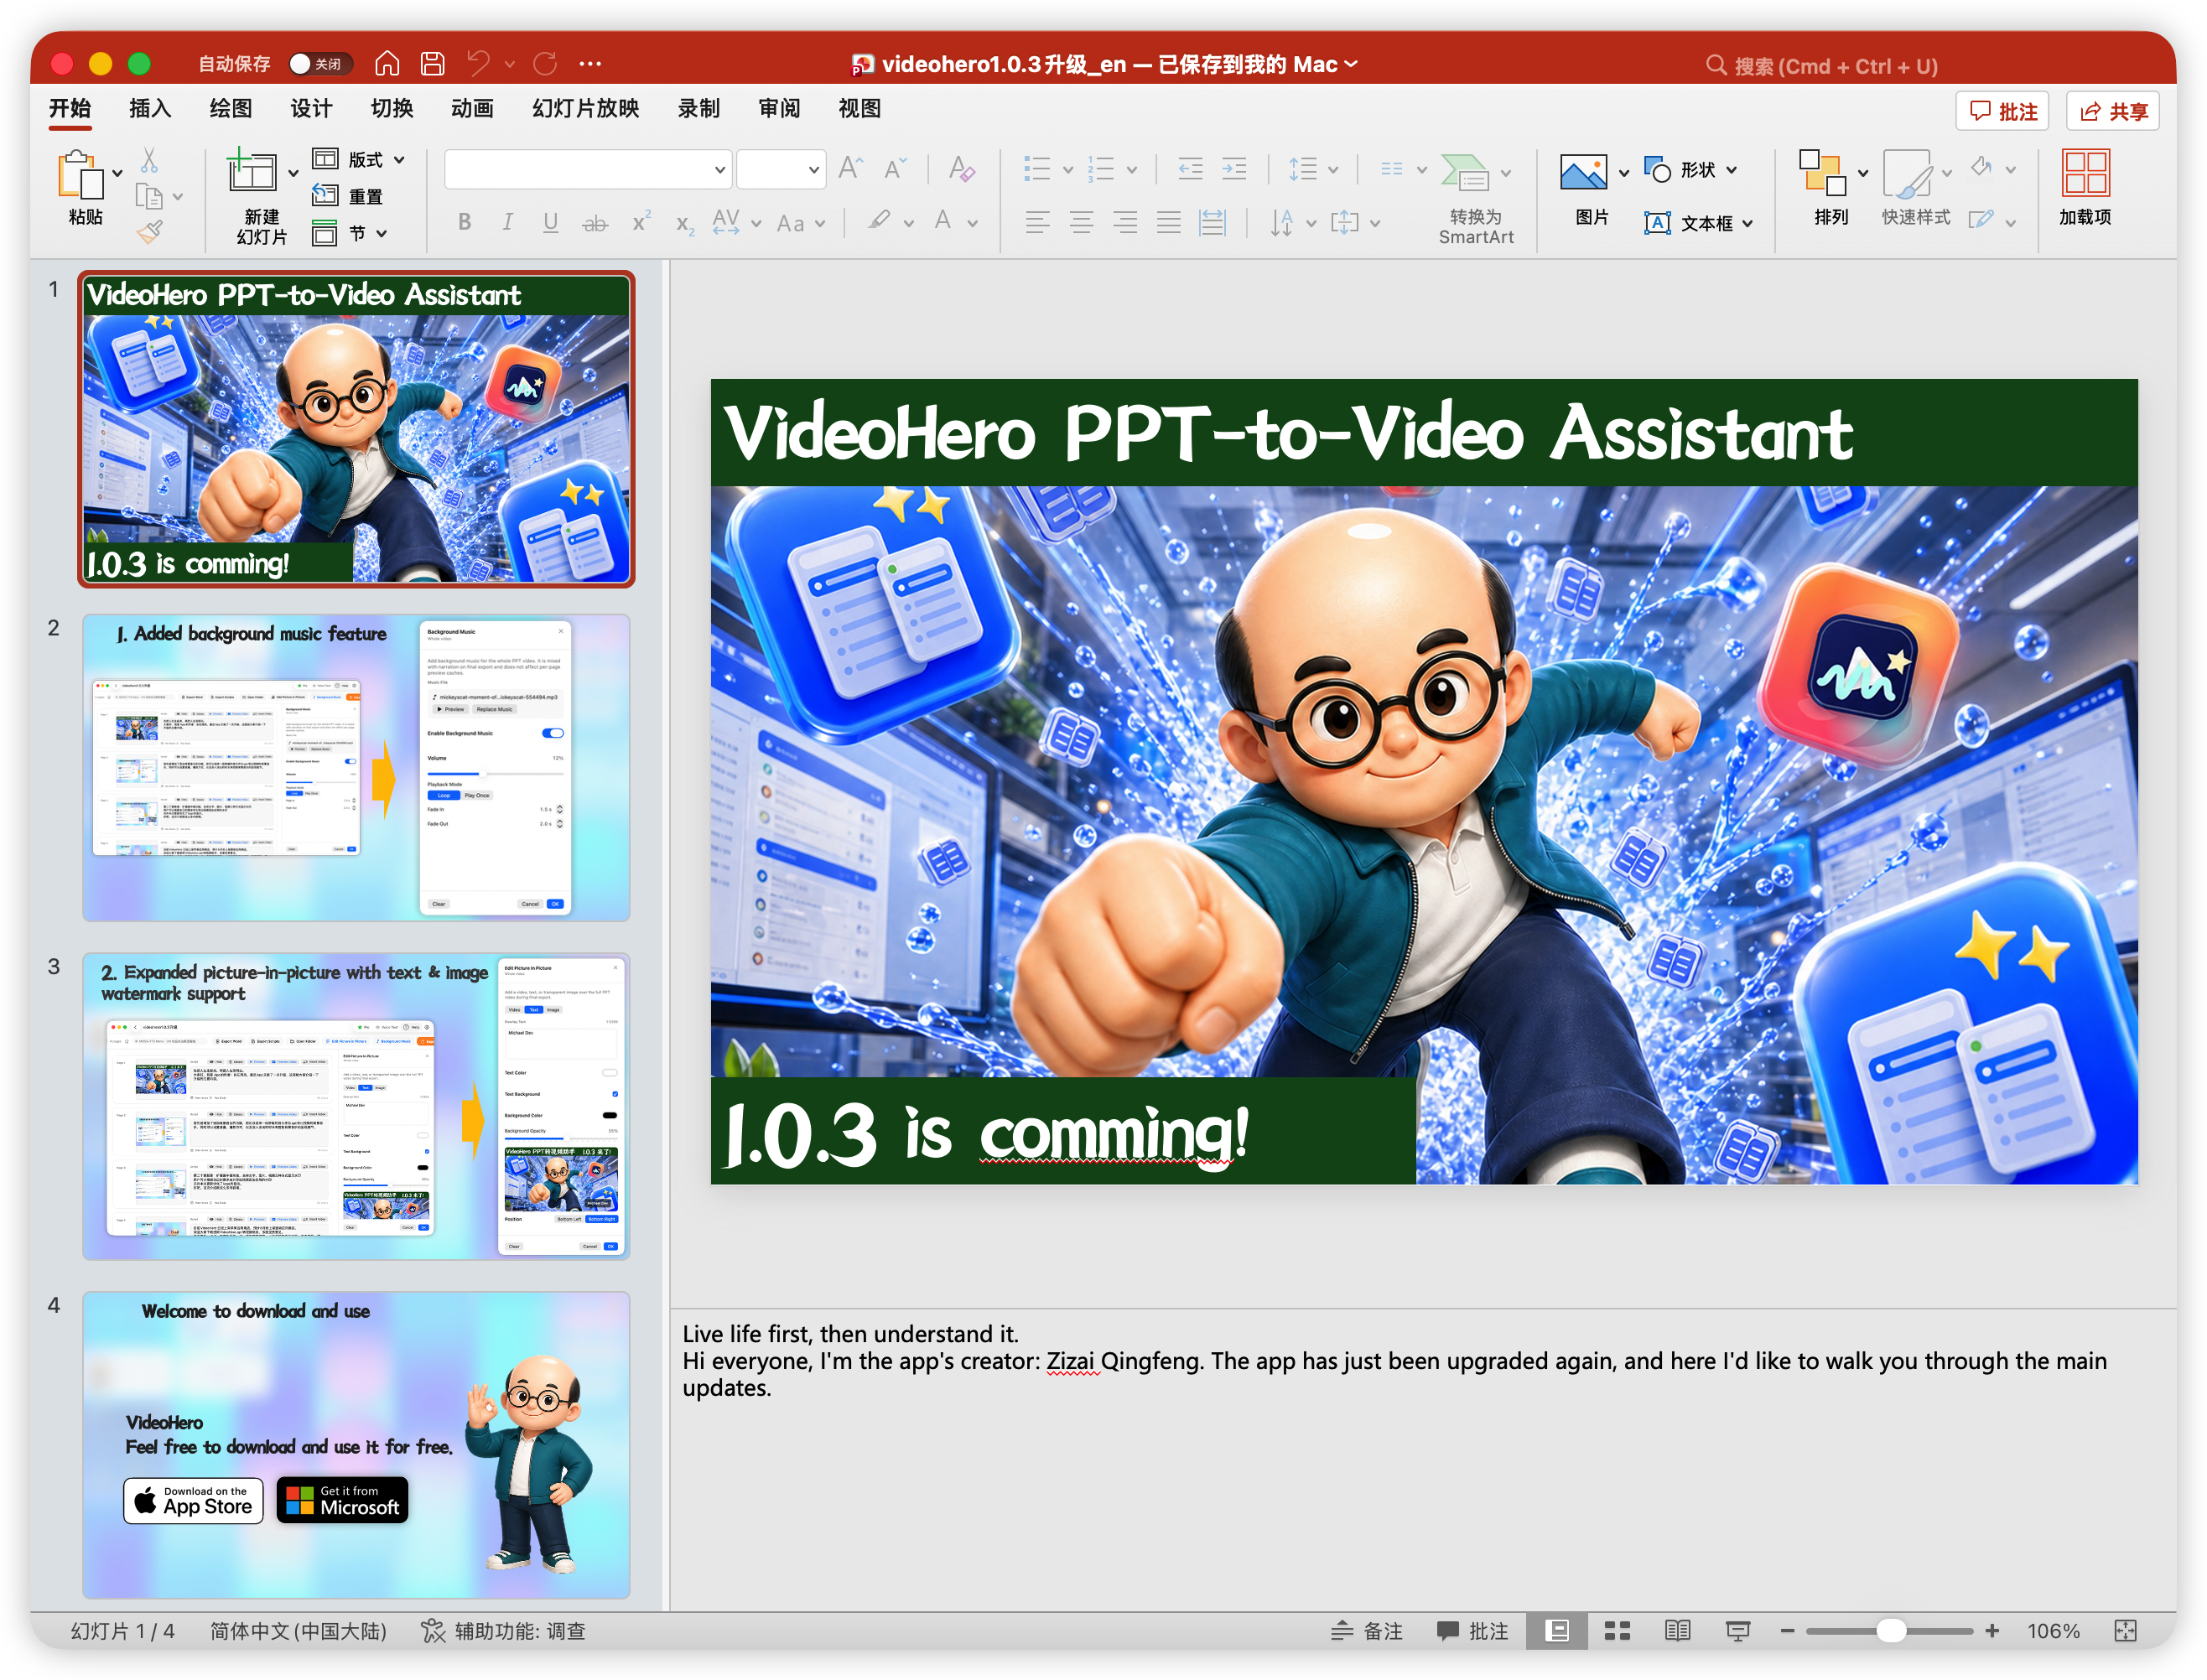Open the Slide Show (幻灯片放映) tab

pyautogui.click(x=585, y=109)
